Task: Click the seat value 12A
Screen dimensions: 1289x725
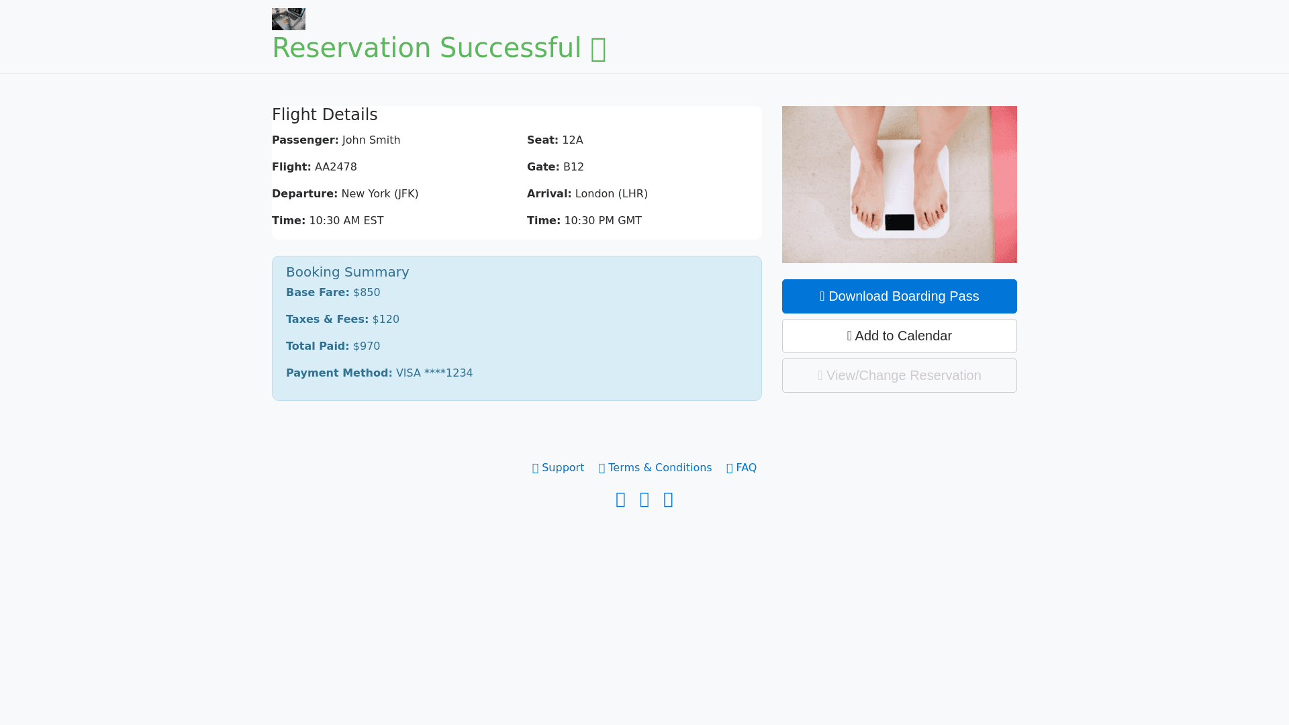Action: coord(572,140)
